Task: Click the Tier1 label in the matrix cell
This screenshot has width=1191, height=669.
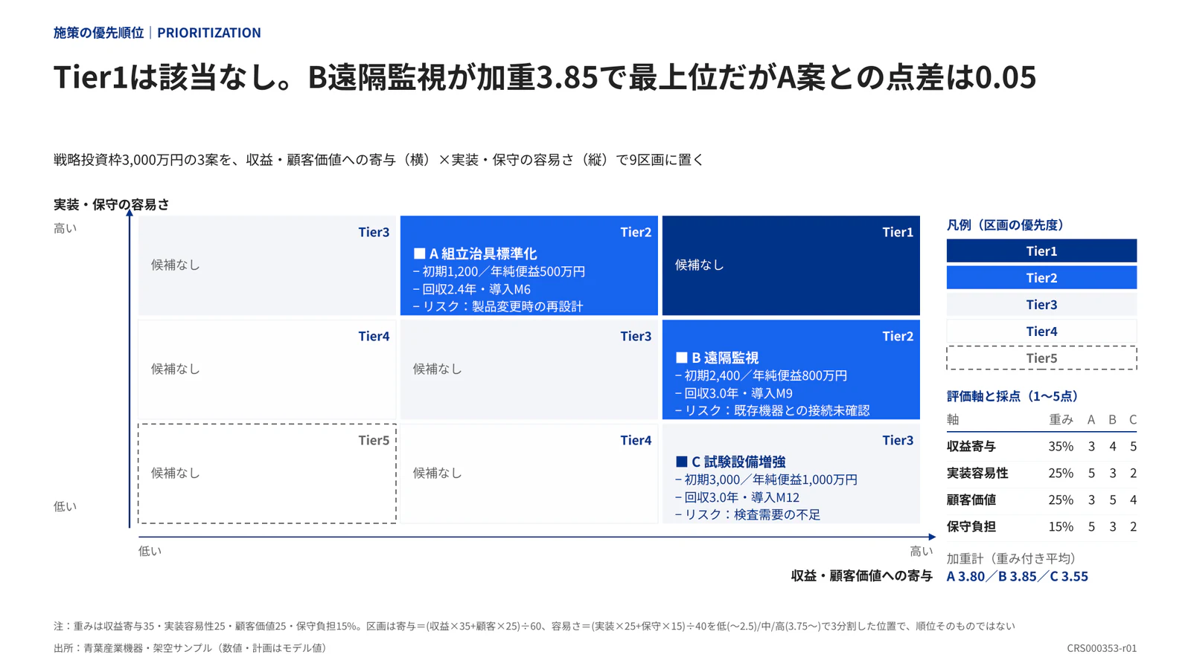Action: click(898, 232)
